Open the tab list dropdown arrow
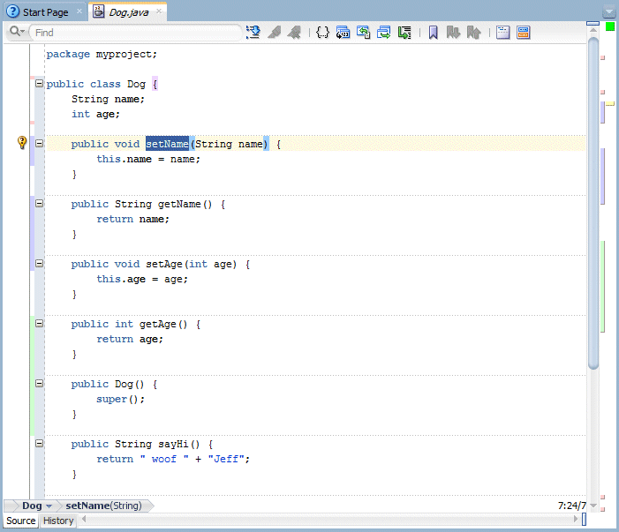This screenshot has height=532, width=619. [x=609, y=12]
